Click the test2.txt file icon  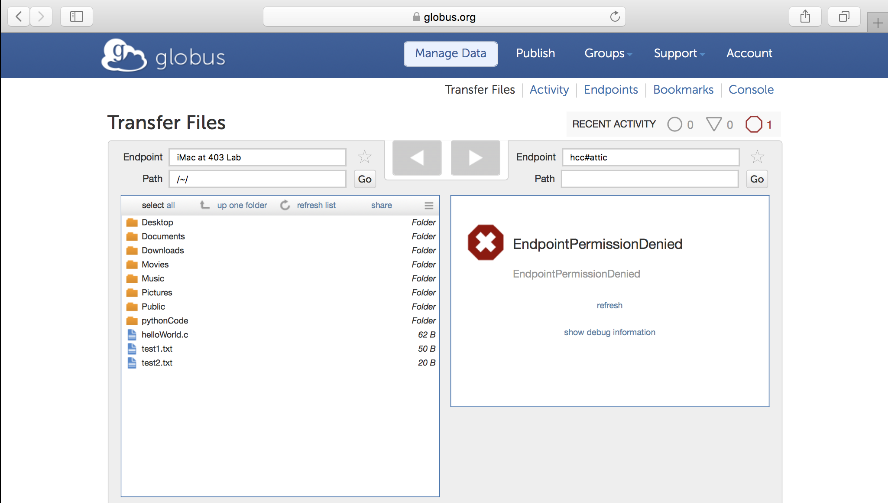coord(132,363)
